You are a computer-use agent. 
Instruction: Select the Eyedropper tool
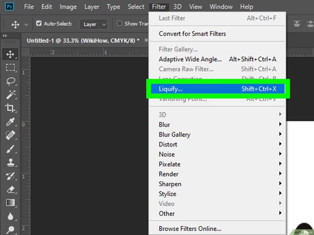[x=10, y=121]
